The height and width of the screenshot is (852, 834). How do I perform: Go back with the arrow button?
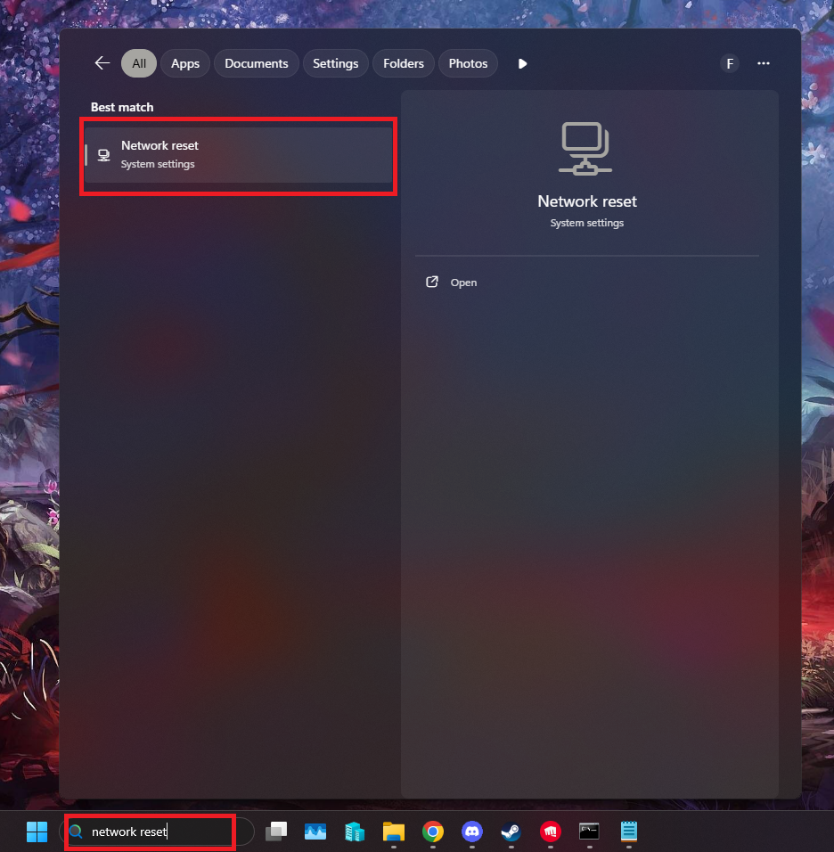click(102, 63)
